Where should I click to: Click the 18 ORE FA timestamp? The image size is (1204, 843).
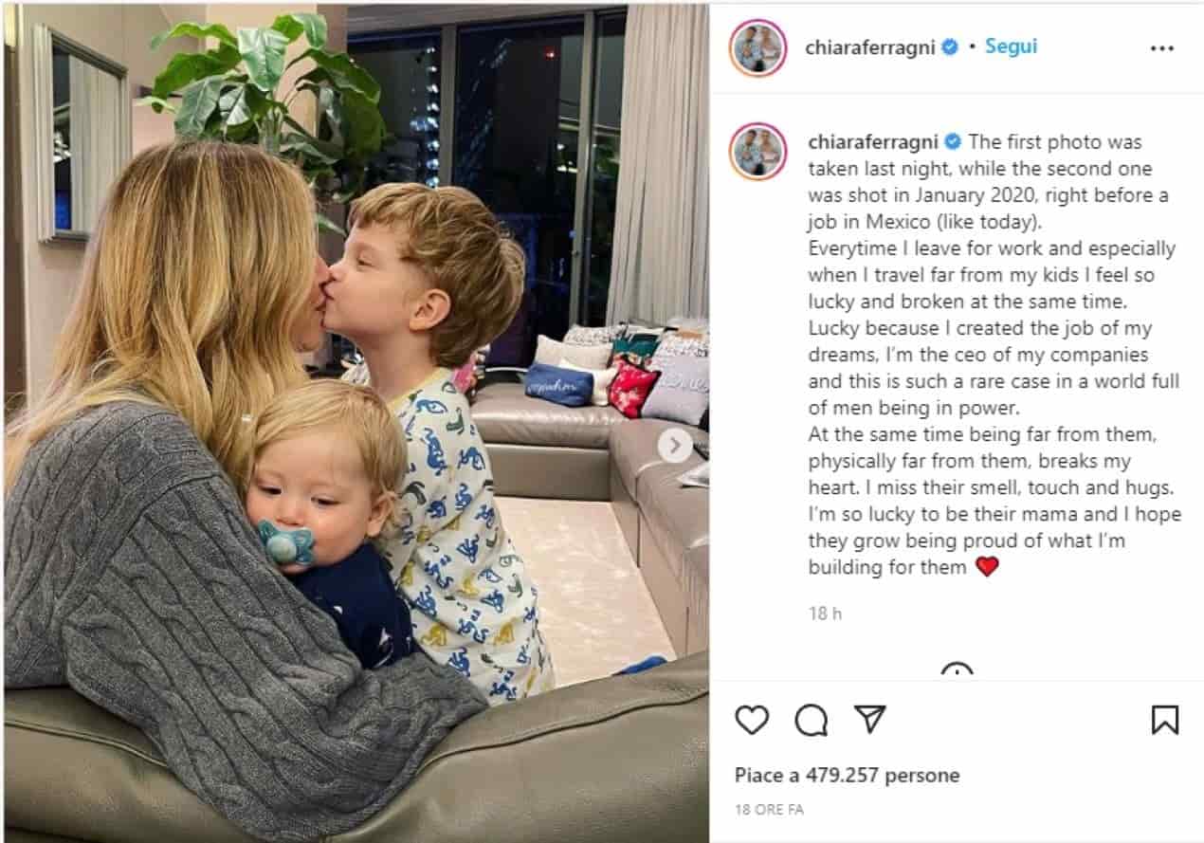point(769,810)
